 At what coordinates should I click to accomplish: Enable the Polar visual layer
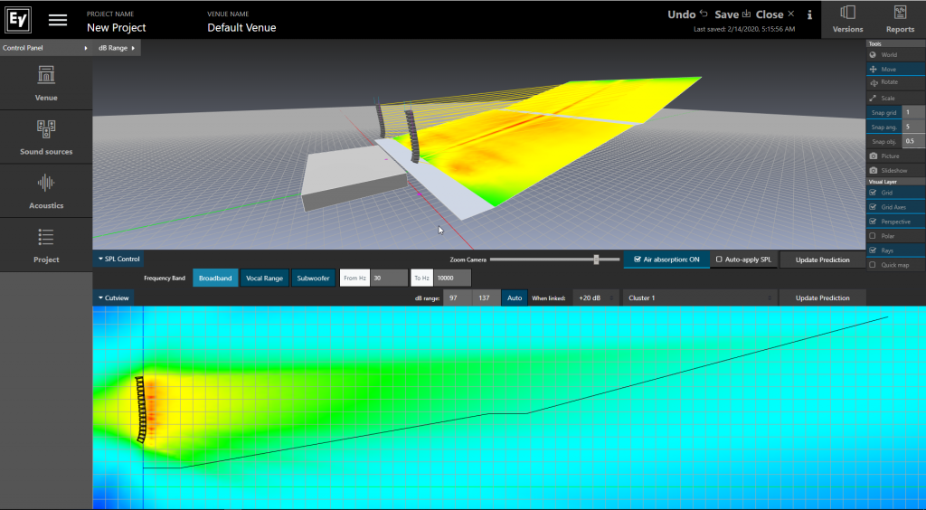[x=873, y=236]
